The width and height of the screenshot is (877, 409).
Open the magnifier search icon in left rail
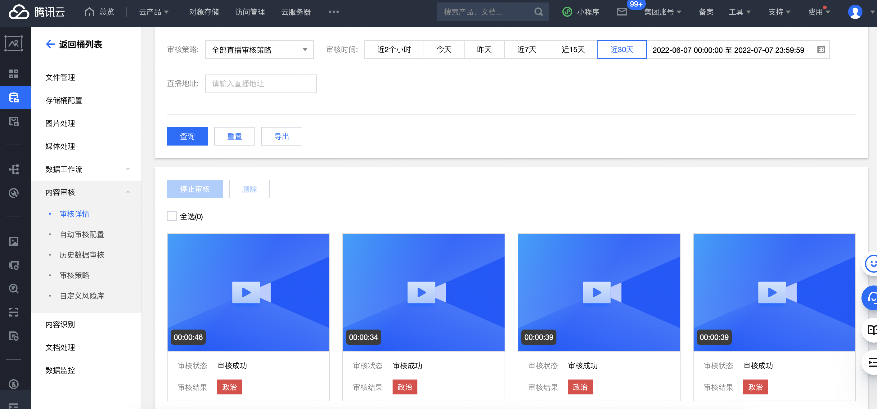14,289
